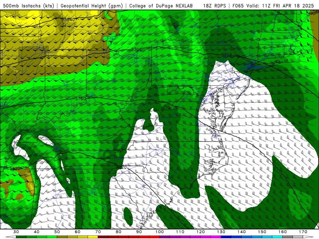Screen dimensions: 319x239
Task: Click the 120 label on the color scale
Action: pyautogui.click(x=201, y=232)
